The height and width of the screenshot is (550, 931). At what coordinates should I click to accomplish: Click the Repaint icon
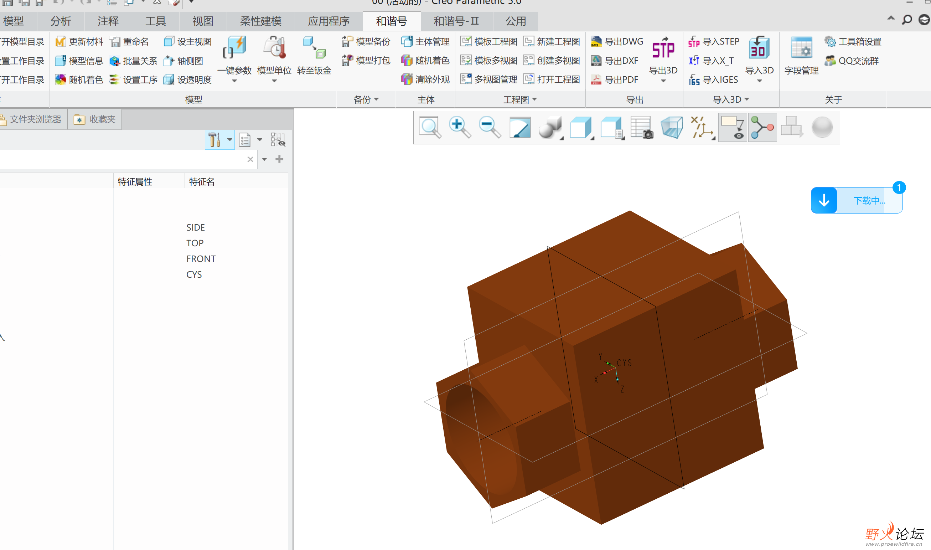click(x=520, y=128)
